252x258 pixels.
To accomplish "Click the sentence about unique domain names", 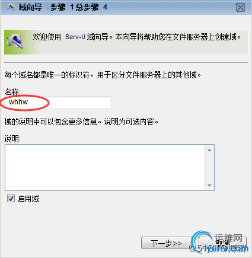I will [x=103, y=75].
